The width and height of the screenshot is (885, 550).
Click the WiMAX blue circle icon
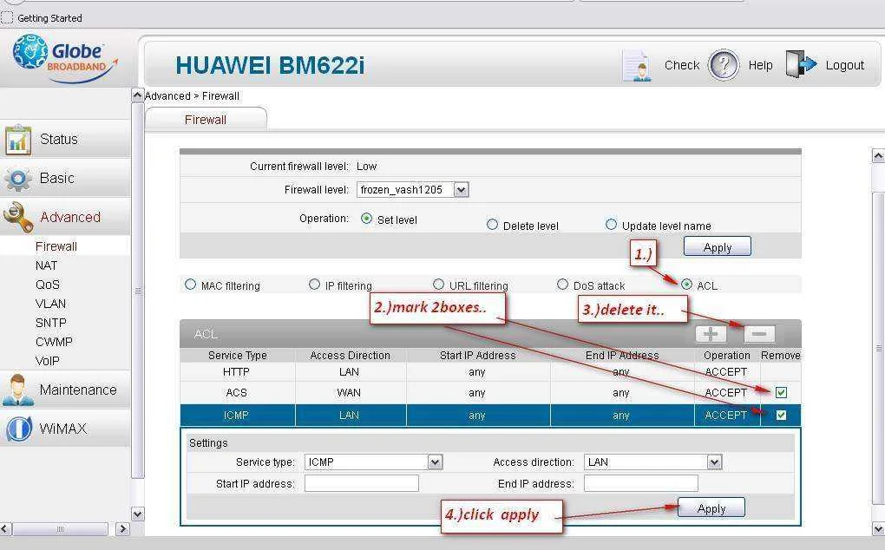(19, 429)
